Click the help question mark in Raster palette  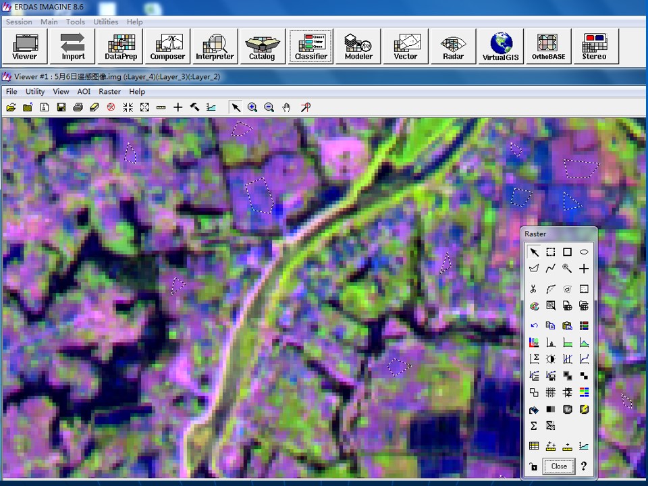point(583,466)
